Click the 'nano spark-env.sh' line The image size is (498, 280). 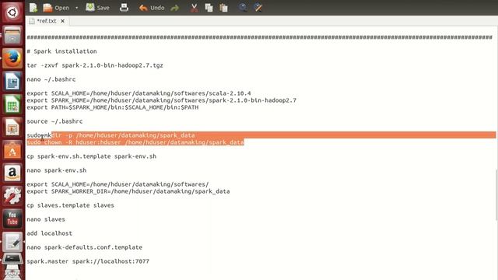coord(57,170)
